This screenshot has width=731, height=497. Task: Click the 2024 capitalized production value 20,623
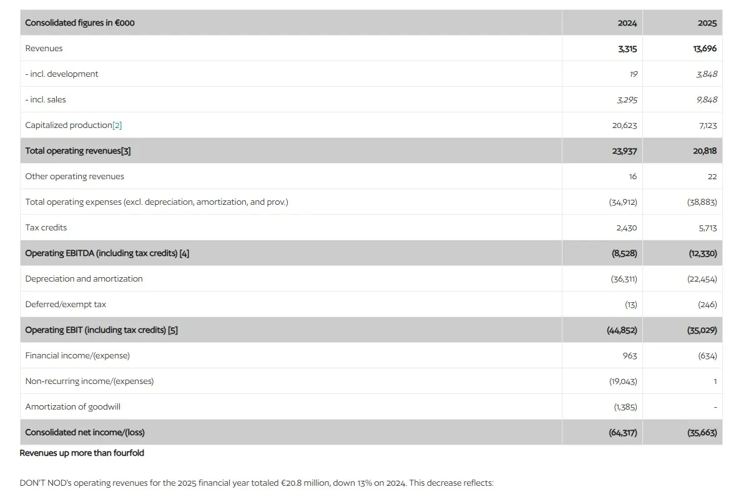pyautogui.click(x=625, y=125)
